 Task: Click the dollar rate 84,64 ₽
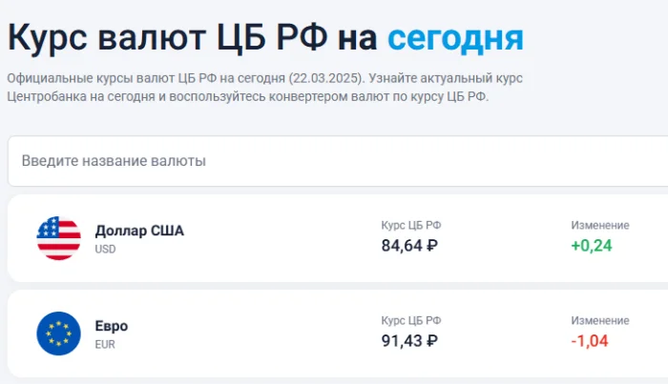409,245
